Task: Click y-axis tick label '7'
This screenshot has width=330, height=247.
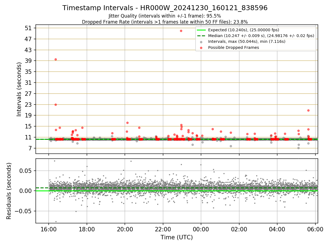Action: tap(30, 148)
